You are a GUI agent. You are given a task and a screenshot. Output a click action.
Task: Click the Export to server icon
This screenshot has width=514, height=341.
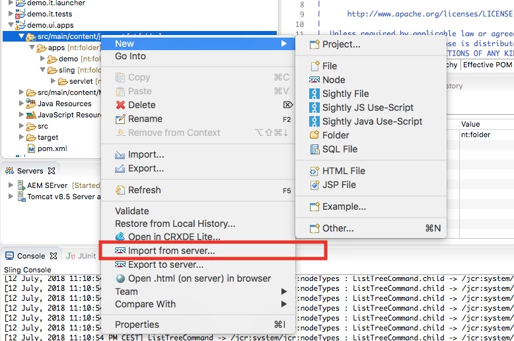pyautogui.click(x=120, y=264)
